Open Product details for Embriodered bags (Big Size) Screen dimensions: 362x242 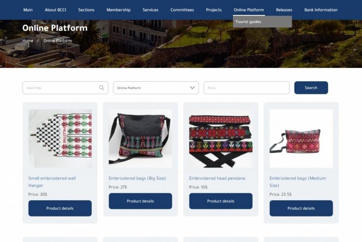click(140, 201)
